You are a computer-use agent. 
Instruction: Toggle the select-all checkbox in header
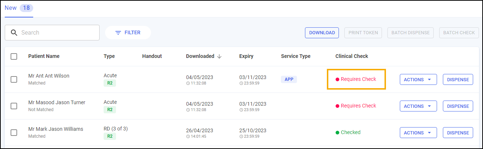click(14, 56)
